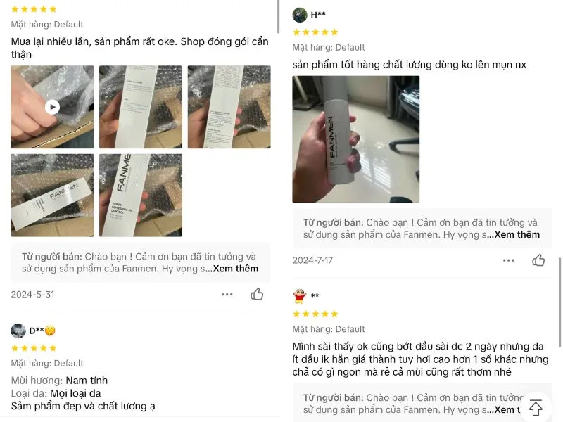Open photo of FANMEN box lying diagonally
This screenshot has width=563, height=422.
coord(52,196)
